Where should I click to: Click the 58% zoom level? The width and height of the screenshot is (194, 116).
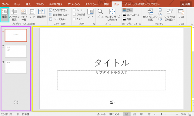click(x=183, y=114)
